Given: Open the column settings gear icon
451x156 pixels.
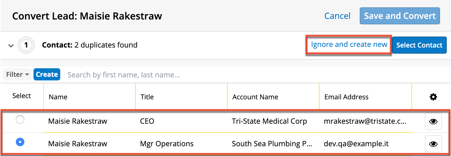Looking at the screenshot, I should [x=433, y=97].
